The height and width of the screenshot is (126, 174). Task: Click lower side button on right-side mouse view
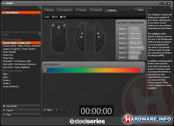99,37
